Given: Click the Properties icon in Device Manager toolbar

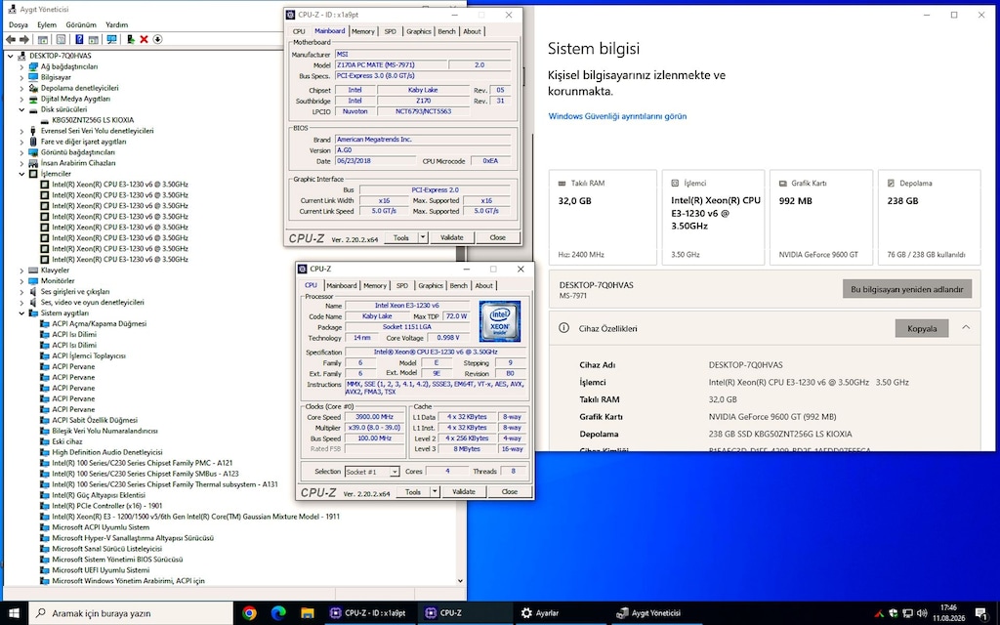Looking at the screenshot, I should tap(61, 39).
